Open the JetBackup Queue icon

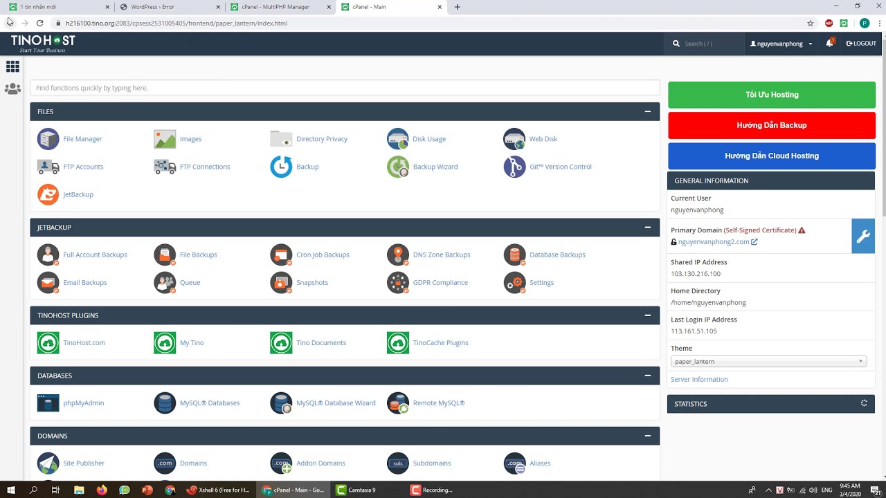click(x=165, y=282)
